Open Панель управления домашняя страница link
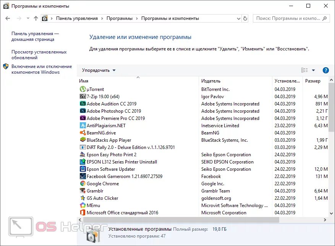 [35, 36]
